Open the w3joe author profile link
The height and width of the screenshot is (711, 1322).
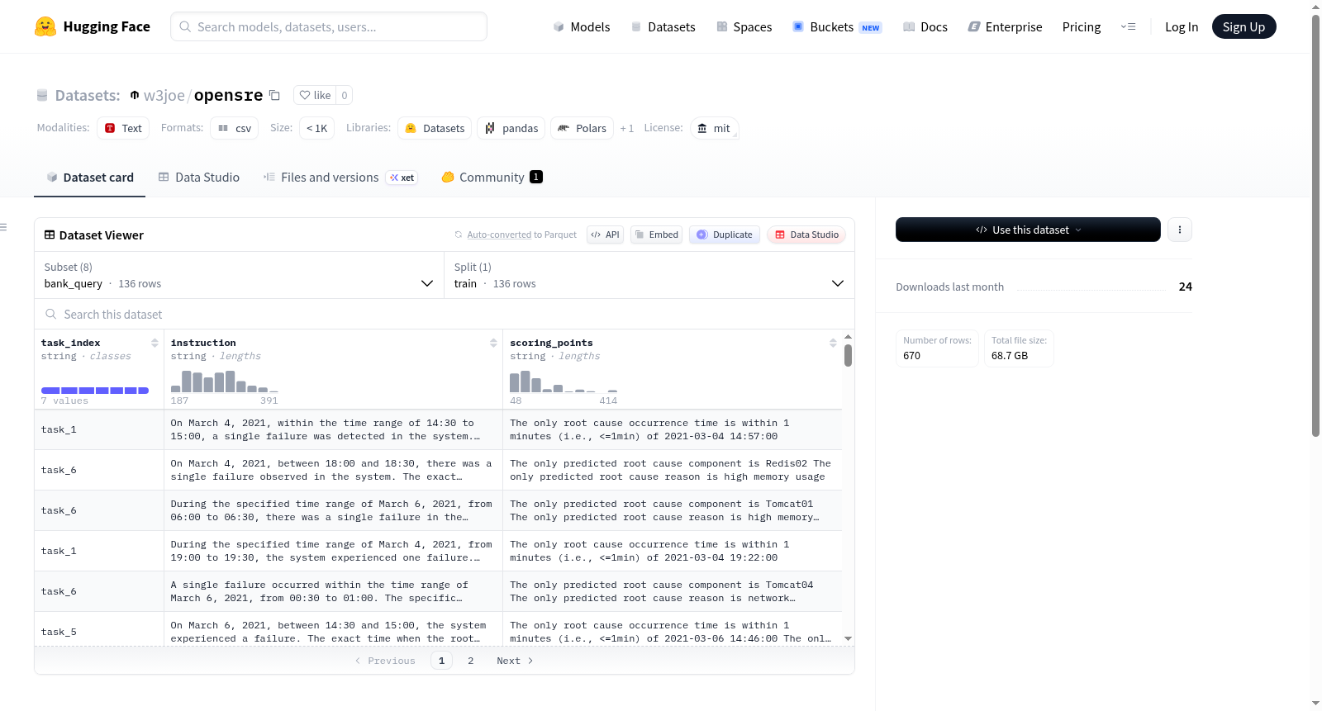[164, 95]
